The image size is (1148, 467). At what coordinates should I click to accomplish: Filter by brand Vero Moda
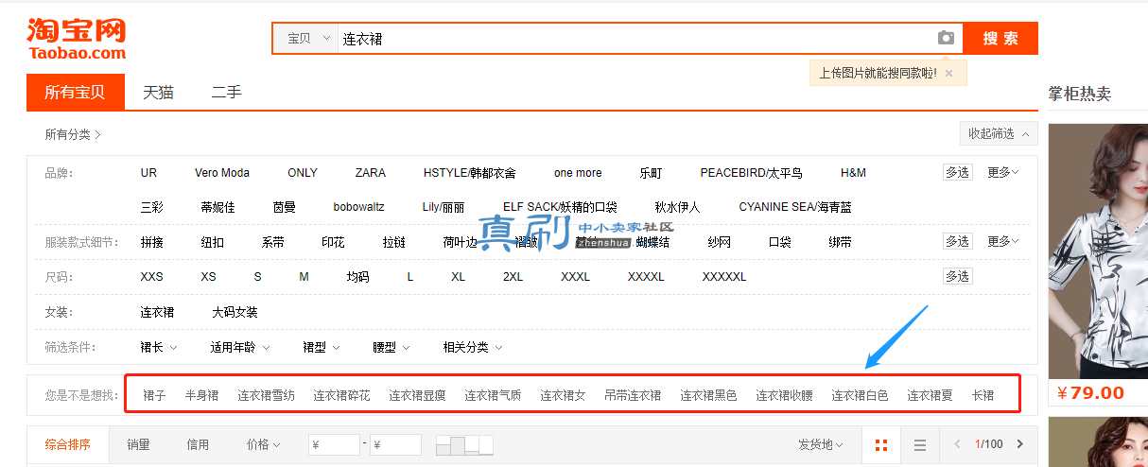click(222, 173)
